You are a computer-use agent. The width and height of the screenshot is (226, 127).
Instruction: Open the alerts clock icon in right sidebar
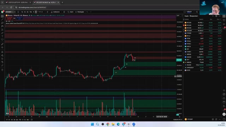224,20
